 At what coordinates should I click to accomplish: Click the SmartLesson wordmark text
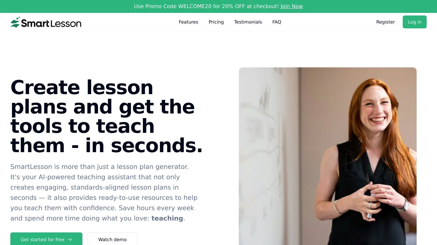tap(51, 23)
